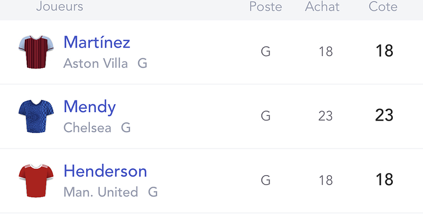Click the red Man. United jersey icon

(36, 180)
